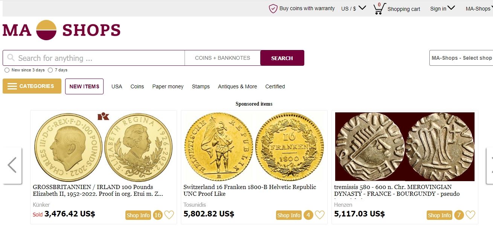493x230 pixels.
Task: Click the warranty shield icon
Action: pos(273,9)
